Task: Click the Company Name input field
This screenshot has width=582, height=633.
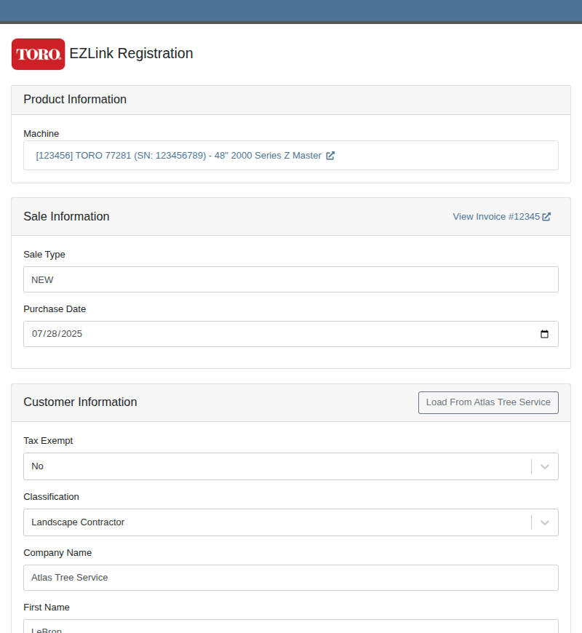Action: [291, 578]
